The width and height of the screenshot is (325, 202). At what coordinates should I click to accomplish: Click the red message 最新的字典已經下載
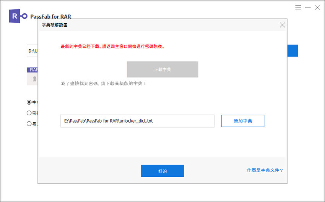(x=113, y=47)
